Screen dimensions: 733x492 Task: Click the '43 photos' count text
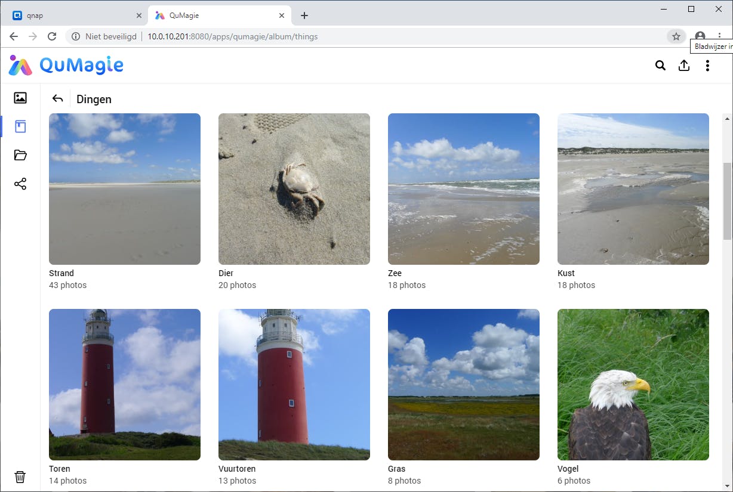coord(67,285)
